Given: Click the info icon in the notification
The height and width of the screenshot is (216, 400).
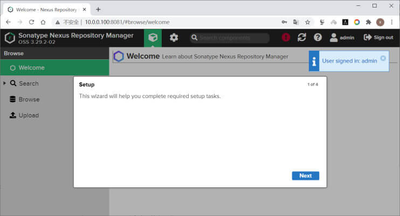Looking at the screenshot, I should coord(314,61).
